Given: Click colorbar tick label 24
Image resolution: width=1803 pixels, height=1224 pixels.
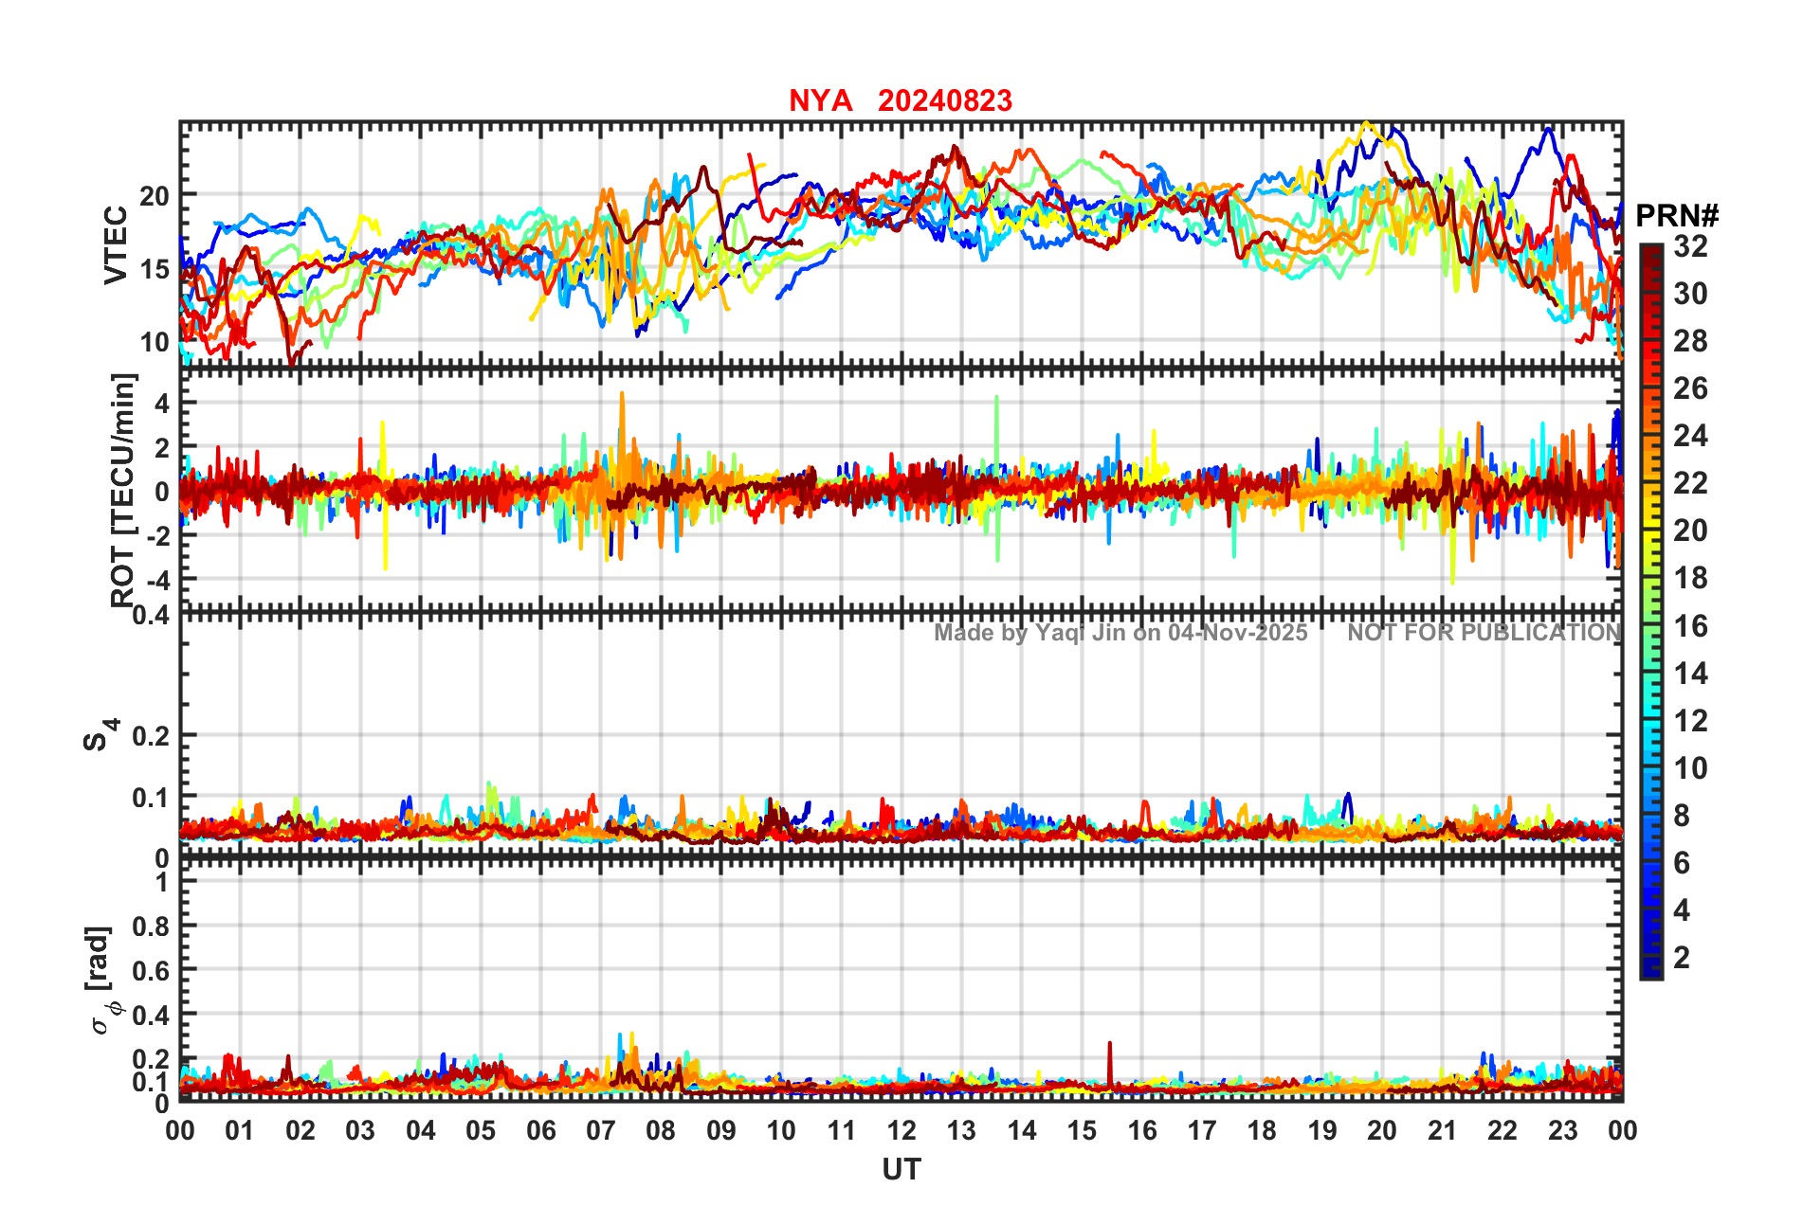Looking at the screenshot, I should (x=1690, y=436).
